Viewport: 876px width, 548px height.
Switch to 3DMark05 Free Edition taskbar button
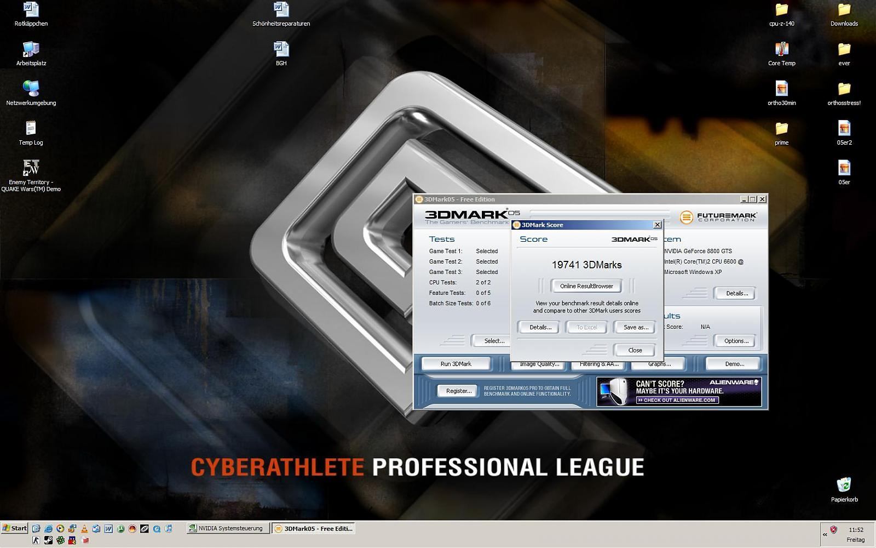click(314, 528)
